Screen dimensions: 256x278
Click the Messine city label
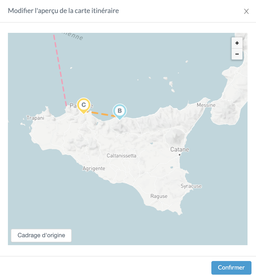coord(206,105)
